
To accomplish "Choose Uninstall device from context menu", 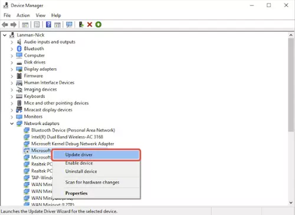I will (x=96, y=171).
